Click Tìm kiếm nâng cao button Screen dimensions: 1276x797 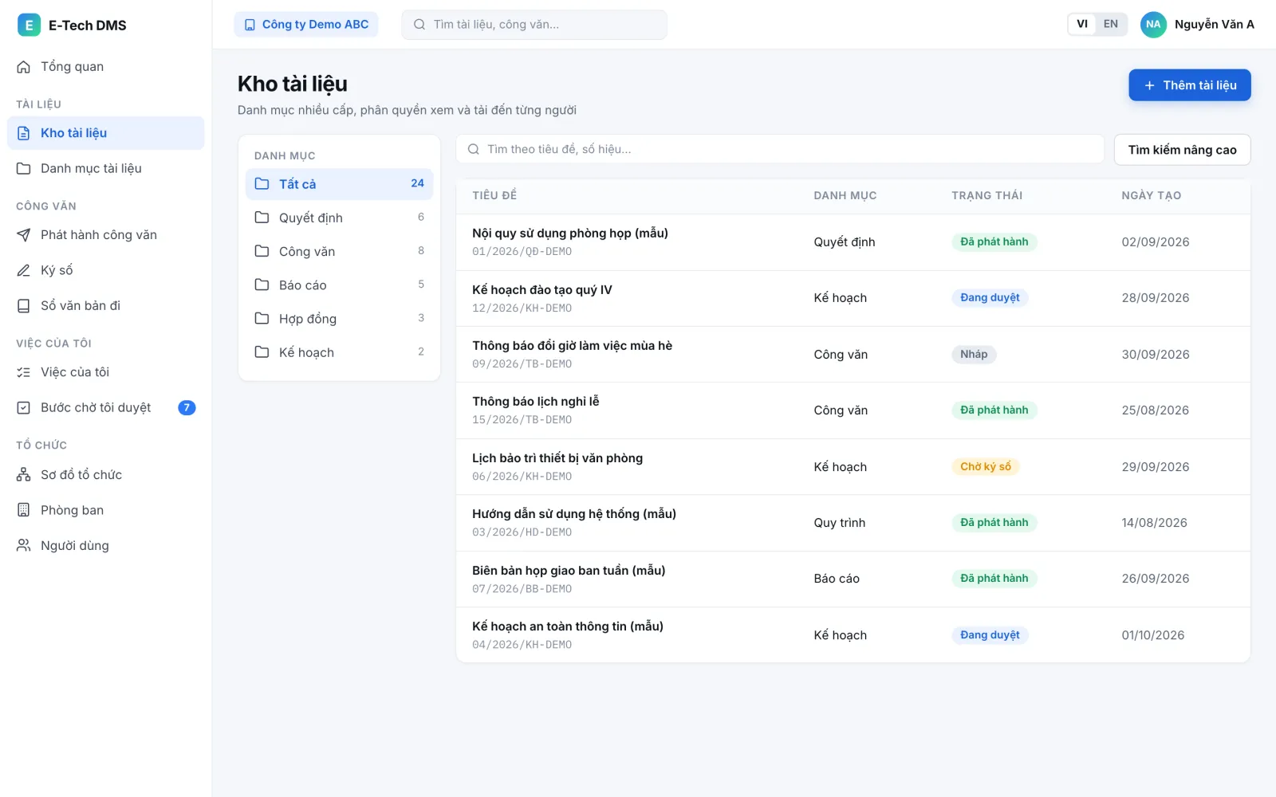tap(1182, 150)
